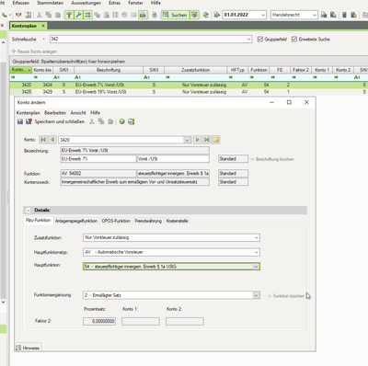Viewport: 368px width, 366px height.
Task: Click the calculator icon in main toolbar
Action: coord(344,15)
